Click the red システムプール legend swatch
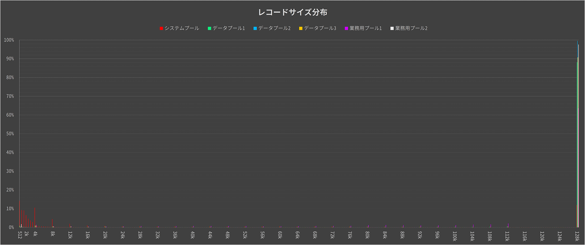The image size is (585, 245). [161, 28]
